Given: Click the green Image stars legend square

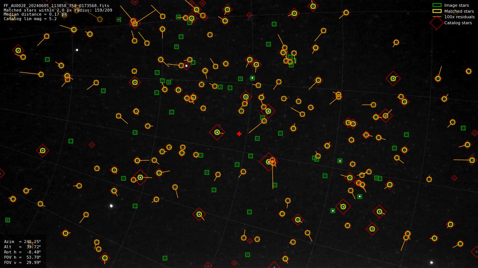Looking at the screenshot, I should [437, 5].
